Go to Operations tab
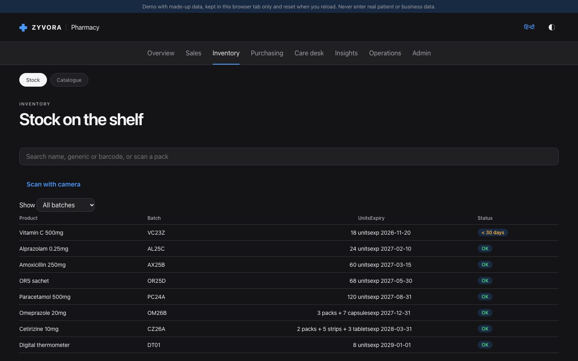Screen dimensions: 578x361 385,53
